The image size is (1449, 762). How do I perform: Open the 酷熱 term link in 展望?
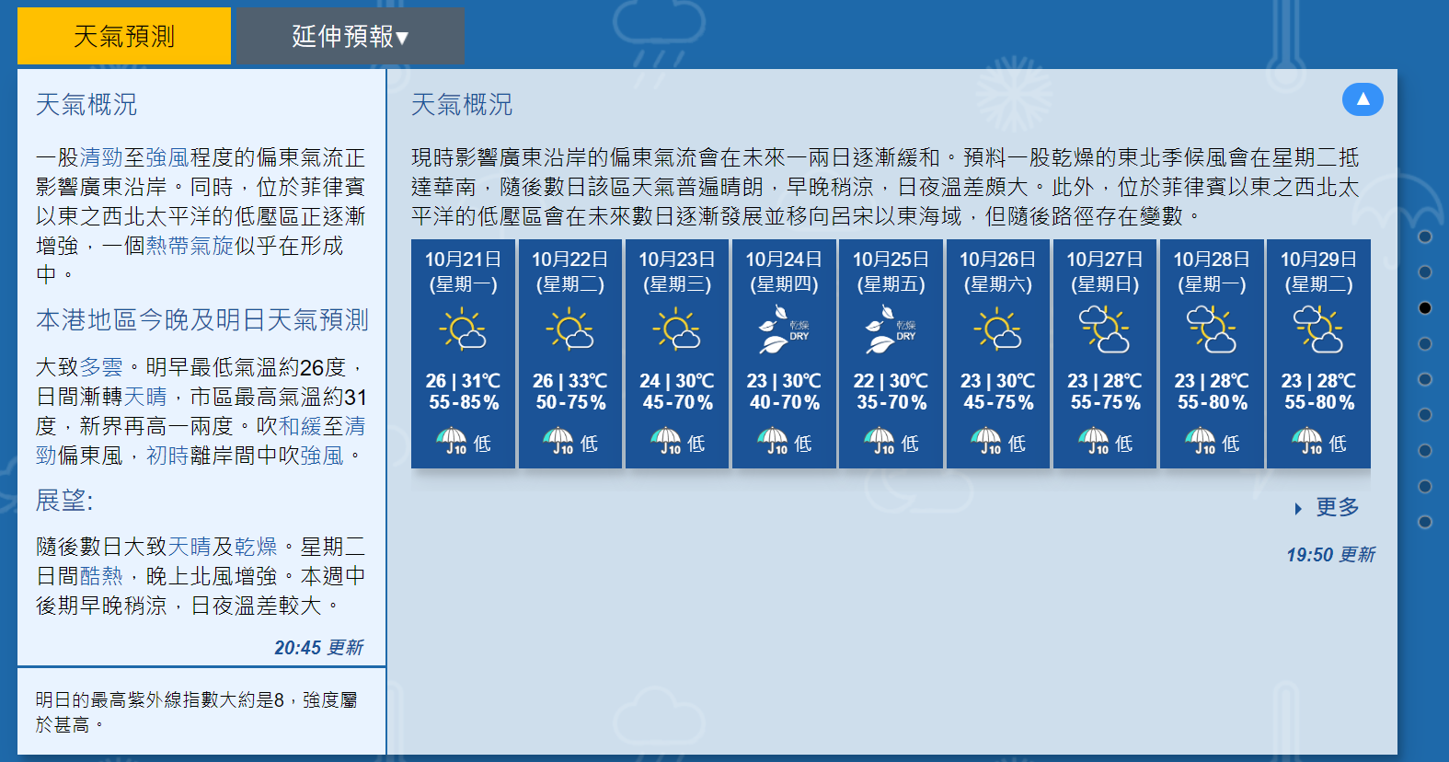pos(102,576)
